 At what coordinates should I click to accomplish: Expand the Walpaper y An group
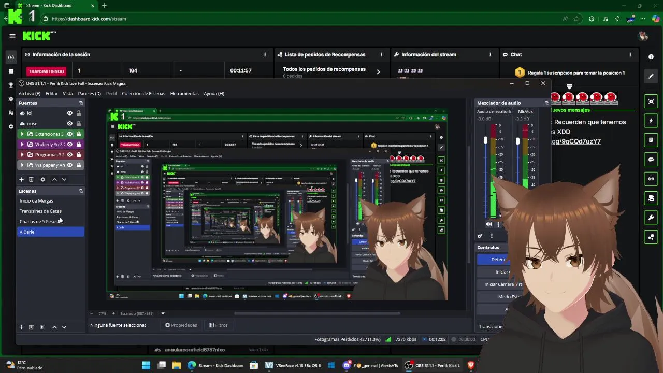coord(22,165)
